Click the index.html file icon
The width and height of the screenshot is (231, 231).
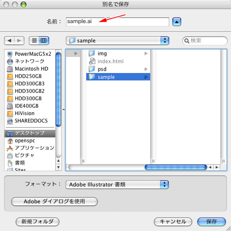click(92, 61)
